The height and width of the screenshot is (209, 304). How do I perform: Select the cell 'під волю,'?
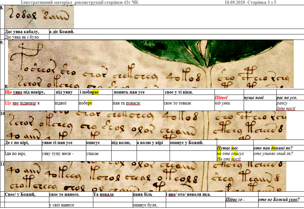coord(124,142)
